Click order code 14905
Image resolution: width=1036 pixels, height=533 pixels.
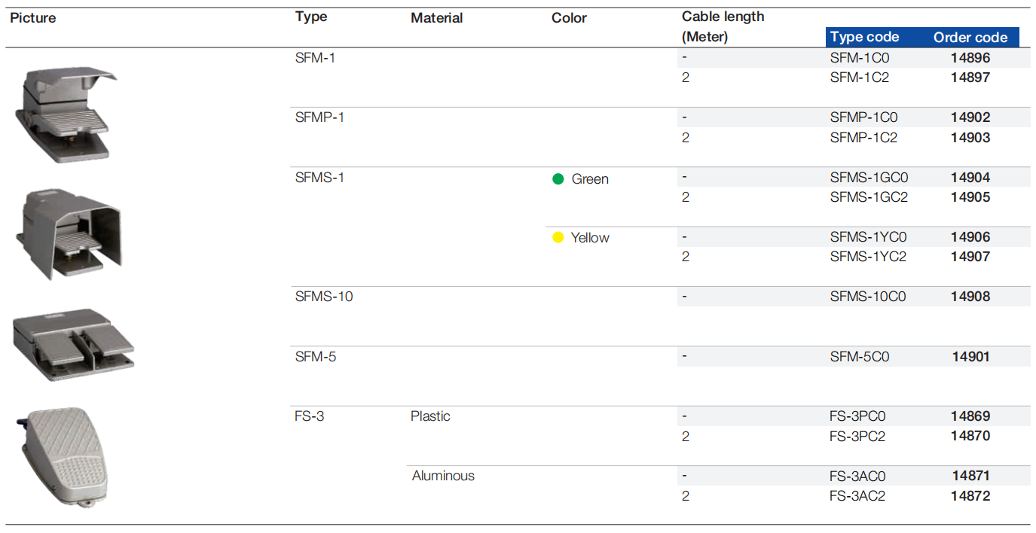(970, 197)
